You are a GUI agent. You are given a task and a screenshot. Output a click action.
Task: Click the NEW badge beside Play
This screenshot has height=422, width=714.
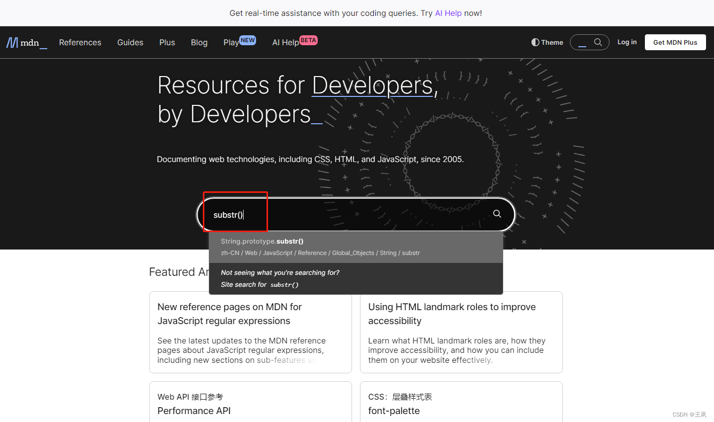(x=248, y=40)
